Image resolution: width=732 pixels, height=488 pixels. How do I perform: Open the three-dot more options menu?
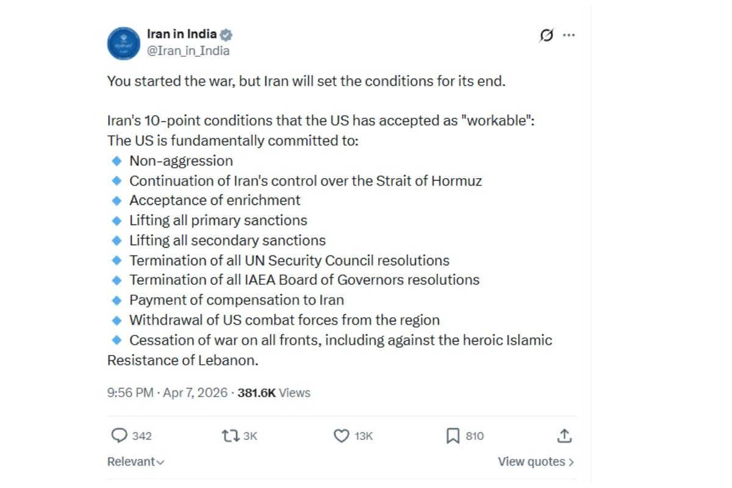569,35
